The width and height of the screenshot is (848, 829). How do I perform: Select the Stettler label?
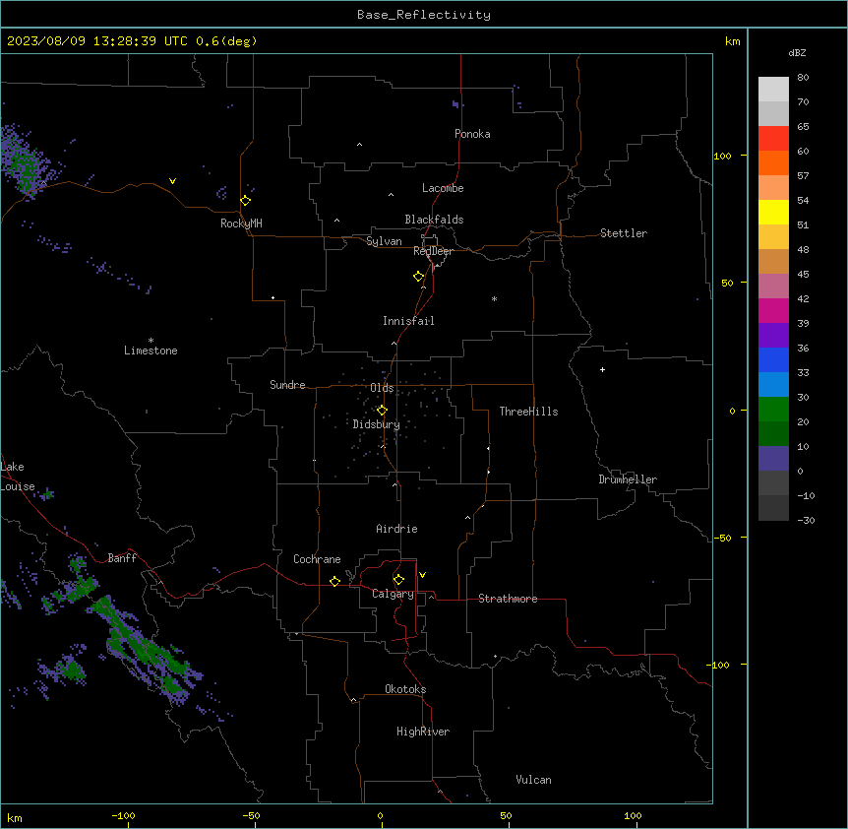pyautogui.click(x=624, y=233)
